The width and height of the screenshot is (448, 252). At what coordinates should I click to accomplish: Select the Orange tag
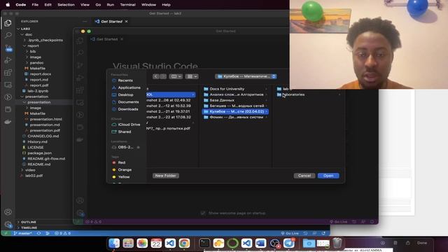click(x=125, y=169)
